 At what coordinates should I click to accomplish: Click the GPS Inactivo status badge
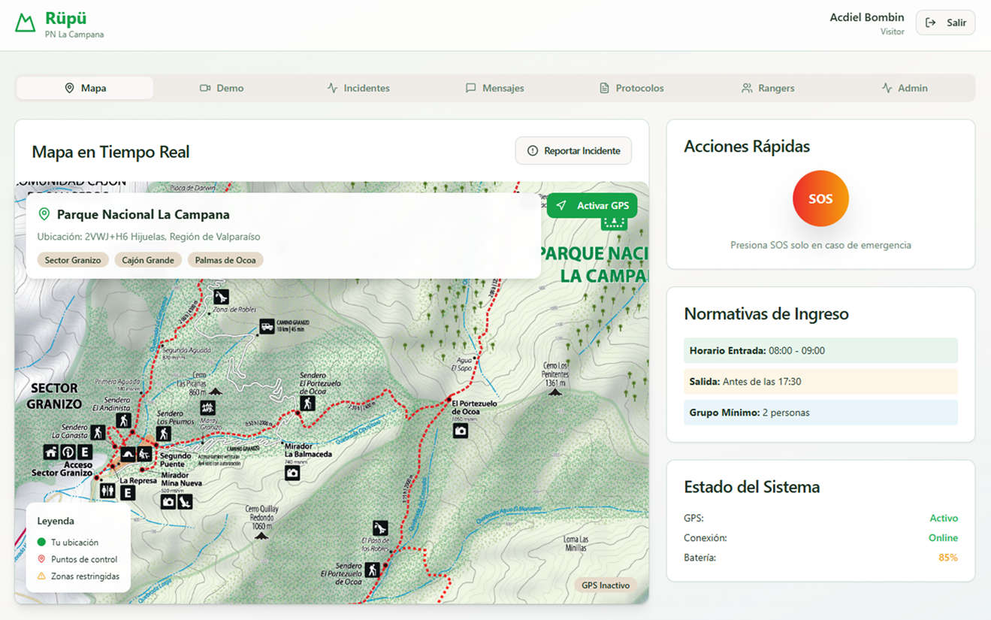[x=606, y=585]
